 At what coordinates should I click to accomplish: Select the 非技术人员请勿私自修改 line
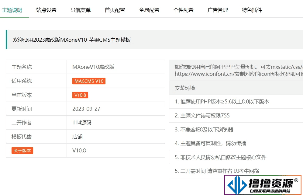pos(220,157)
